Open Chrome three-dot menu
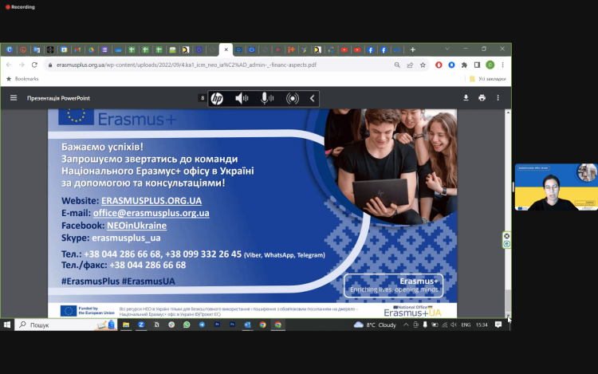The image size is (598, 374). point(503,65)
